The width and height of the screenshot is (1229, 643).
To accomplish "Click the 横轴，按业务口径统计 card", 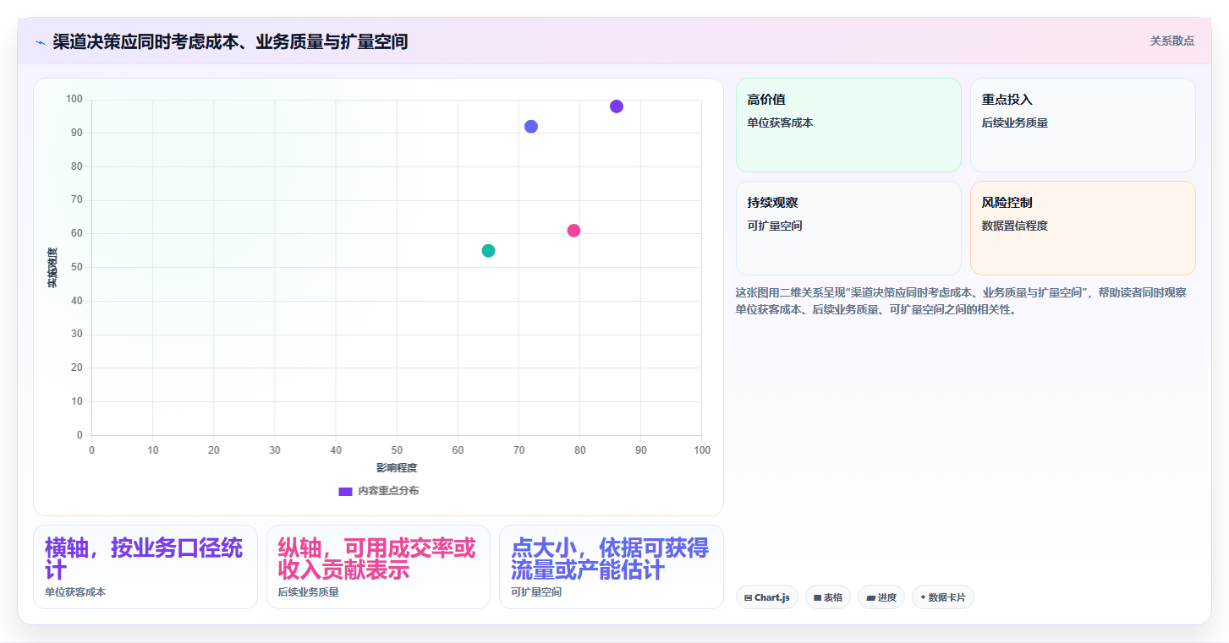I will pos(145,567).
